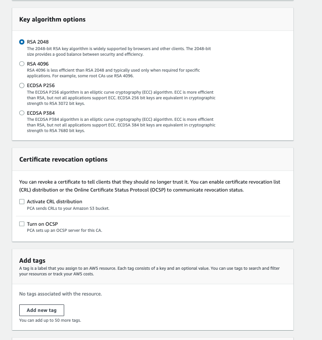Click the Certificate revocation options heading

[x=63, y=159]
